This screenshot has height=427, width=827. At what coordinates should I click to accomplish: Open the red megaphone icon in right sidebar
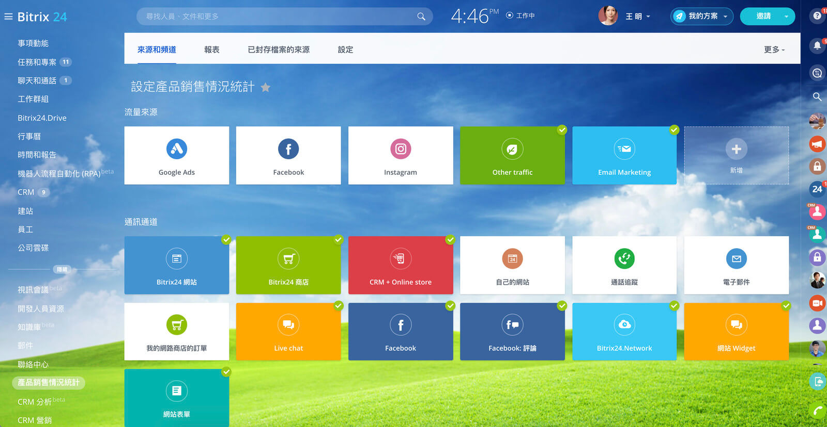pos(817,144)
